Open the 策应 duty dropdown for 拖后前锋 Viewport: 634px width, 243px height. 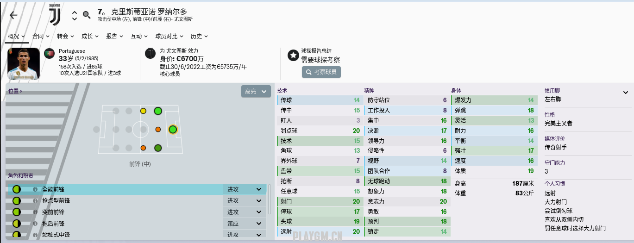[245, 224]
